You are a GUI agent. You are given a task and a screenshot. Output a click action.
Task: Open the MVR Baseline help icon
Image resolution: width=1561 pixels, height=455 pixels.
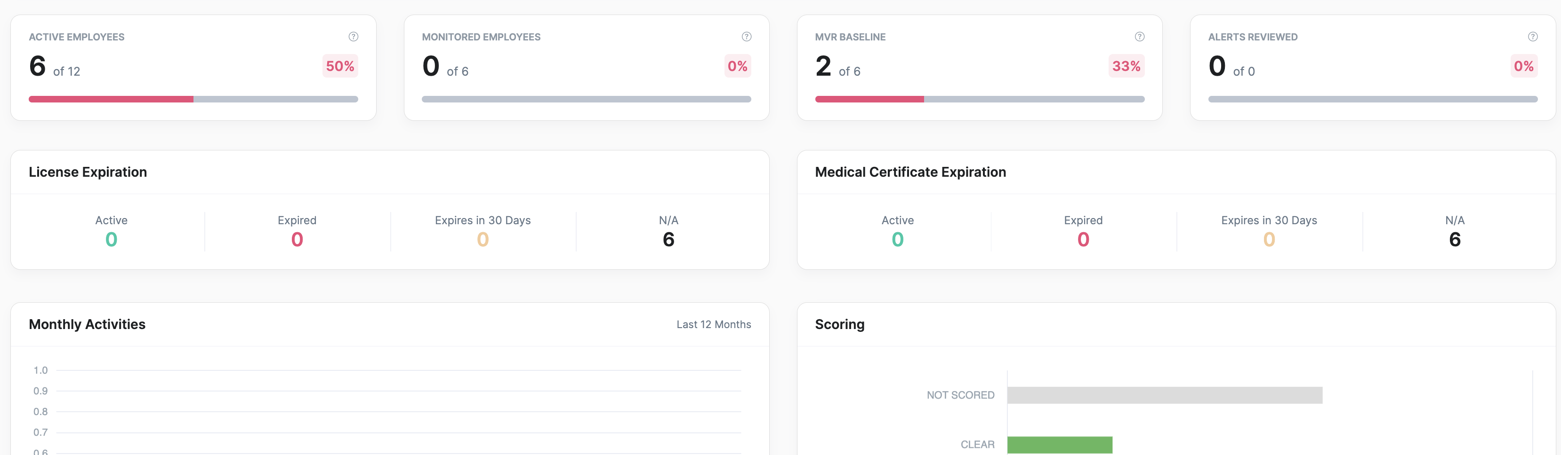[x=1139, y=36]
